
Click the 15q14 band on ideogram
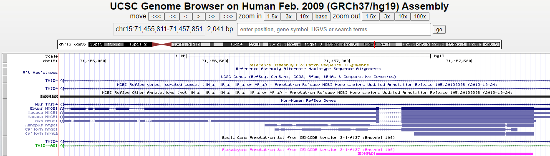[236, 44]
